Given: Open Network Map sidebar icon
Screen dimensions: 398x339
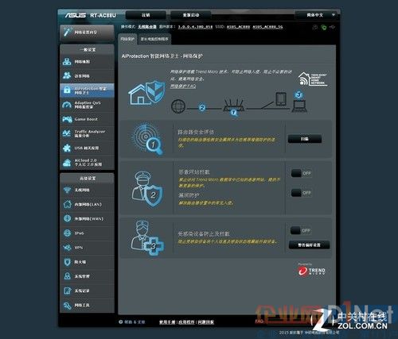Looking at the screenshot, I should pyautogui.click(x=67, y=62).
